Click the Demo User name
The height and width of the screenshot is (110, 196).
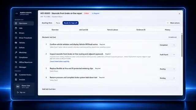pos(26,86)
